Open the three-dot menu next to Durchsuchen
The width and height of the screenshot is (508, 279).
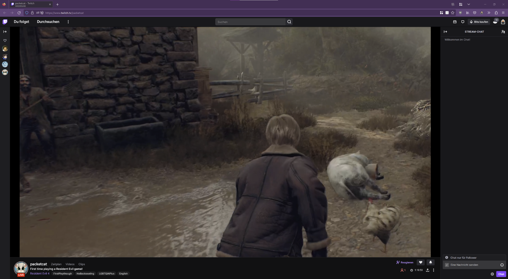(68, 22)
